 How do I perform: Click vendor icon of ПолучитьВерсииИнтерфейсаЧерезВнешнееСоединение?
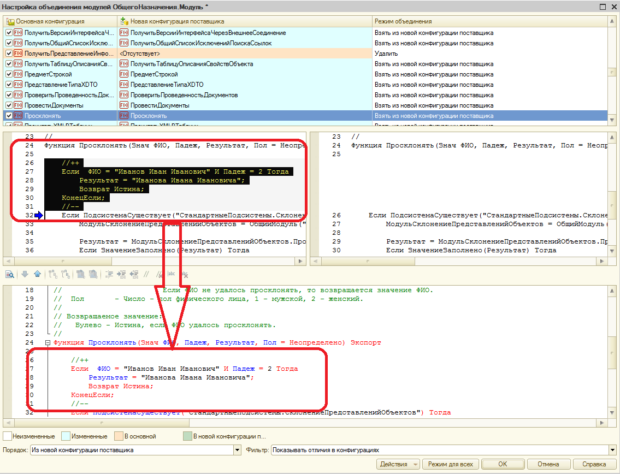click(124, 33)
